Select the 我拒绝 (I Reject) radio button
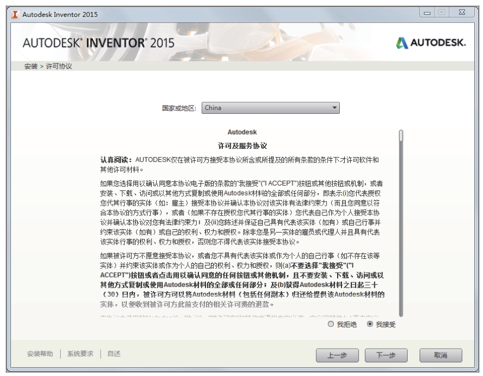 (331, 324)
